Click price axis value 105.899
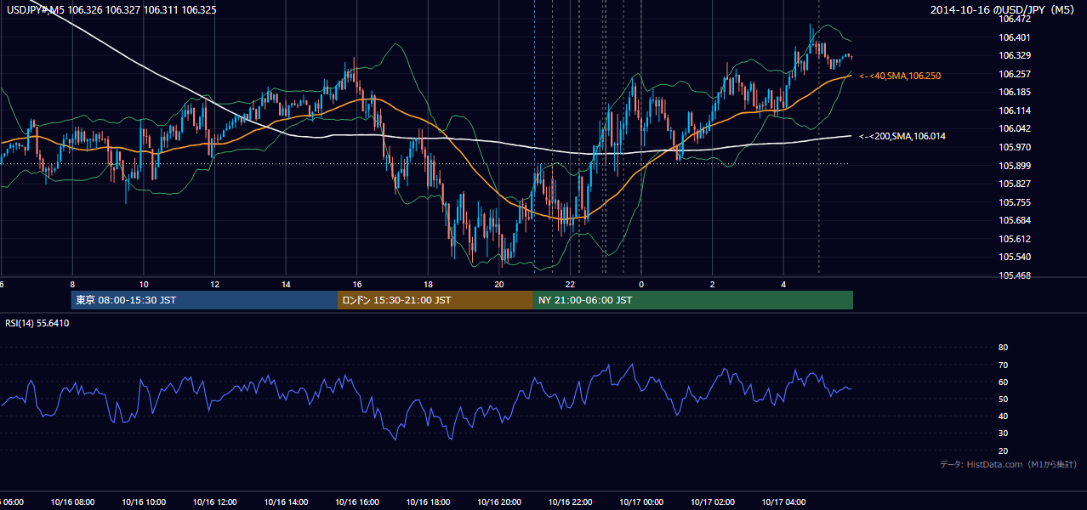Image resolution: width=1087 pixels, height=510 pixels. tap(1015, 166)
